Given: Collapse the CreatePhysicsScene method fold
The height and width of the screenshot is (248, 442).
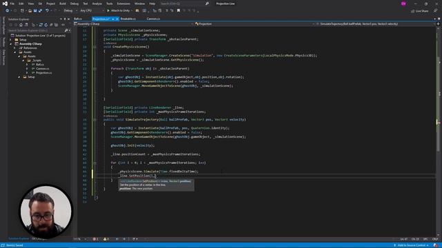Looking at the screenshot, I should click(95, 47).
